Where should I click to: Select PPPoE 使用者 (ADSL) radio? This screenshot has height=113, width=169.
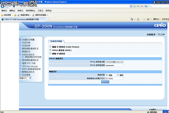click(50, 50)
